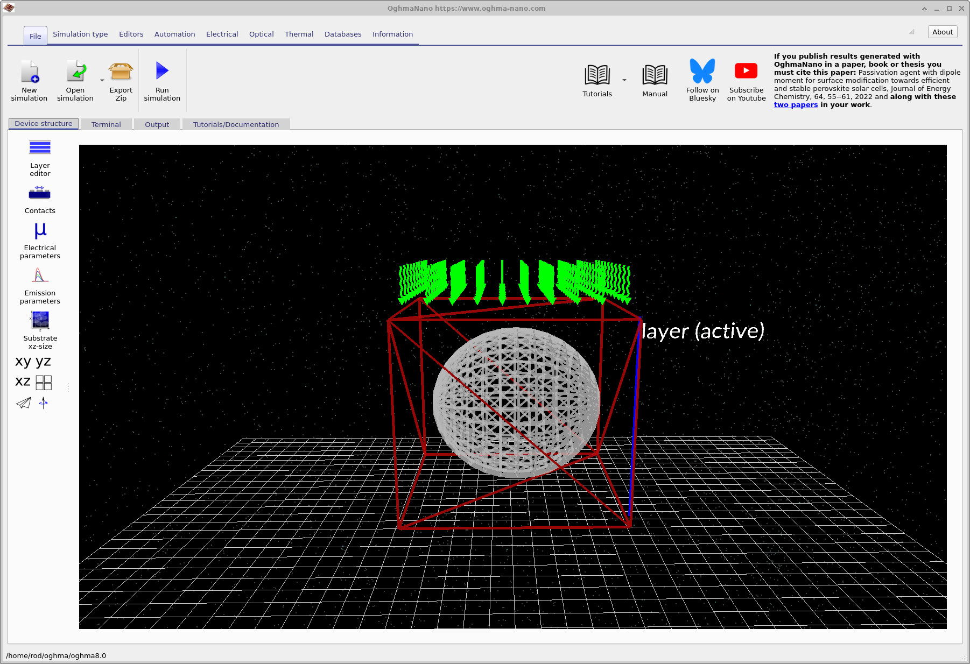This screenshot has height=664, width=970.
Task: Expand the Tutorials dropdown arrow
Action: click(x=624, y=81)
